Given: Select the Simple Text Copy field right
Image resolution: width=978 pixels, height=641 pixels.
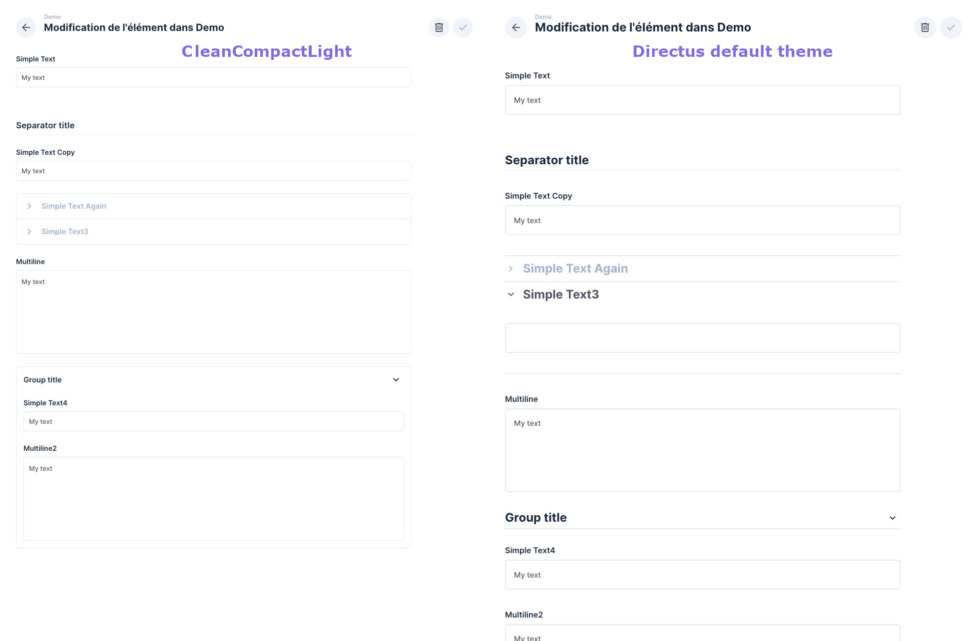Looking at the screenshot, I should [702, 220].
